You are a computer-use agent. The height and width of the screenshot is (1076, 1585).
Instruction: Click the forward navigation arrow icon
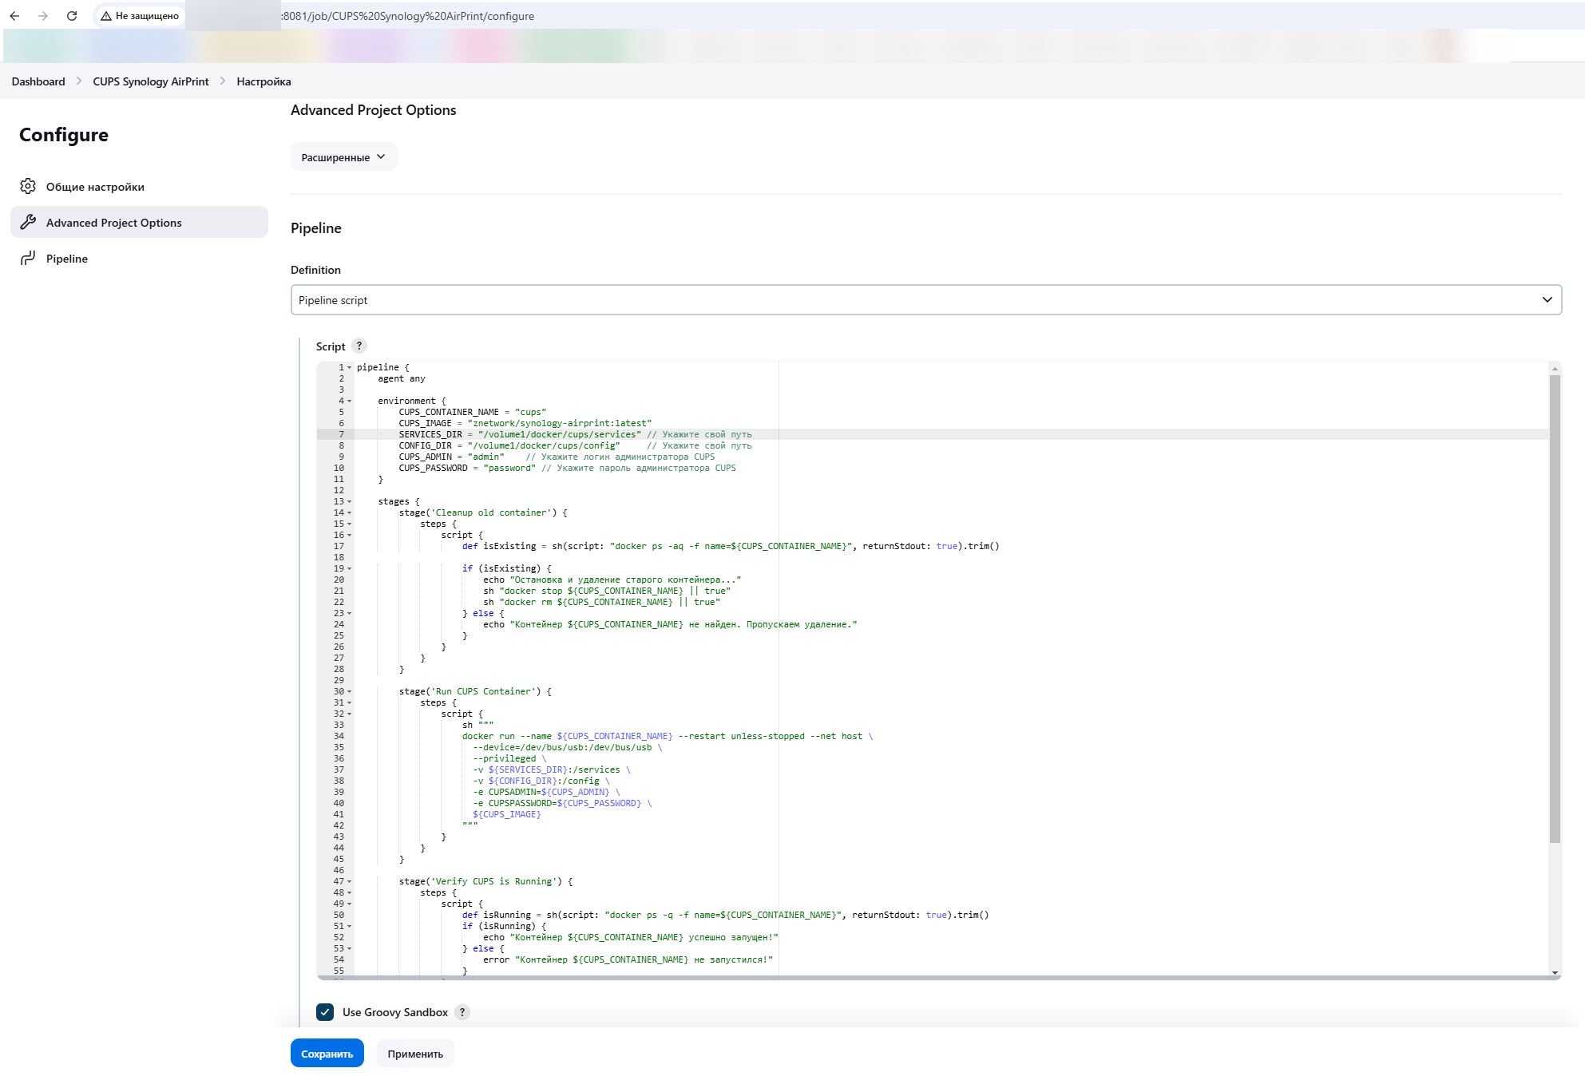[x=43, y=16]
